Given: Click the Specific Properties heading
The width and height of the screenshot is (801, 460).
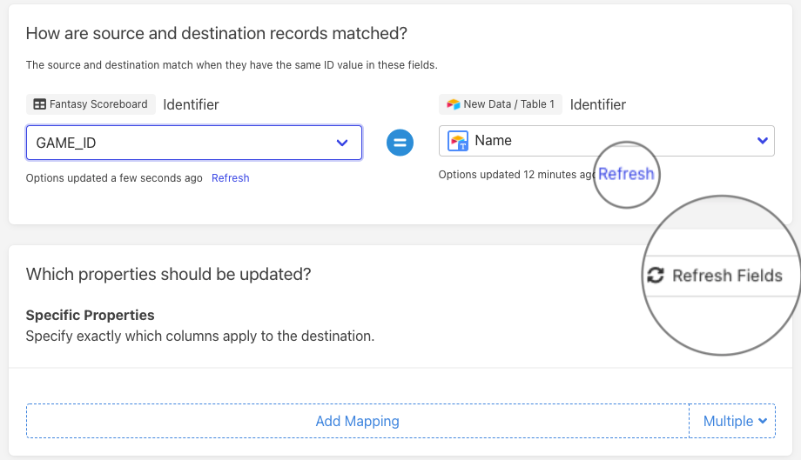Looking at the screenshot, I should coord(90,315).
